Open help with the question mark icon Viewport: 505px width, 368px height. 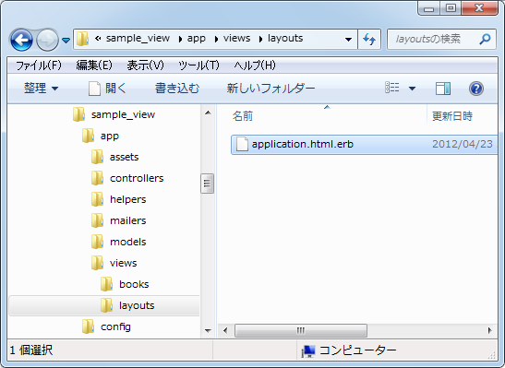point(476,89)
